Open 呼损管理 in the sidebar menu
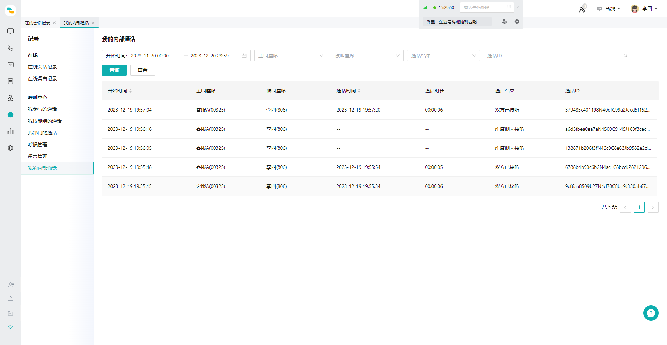 (x=38, y=145)
